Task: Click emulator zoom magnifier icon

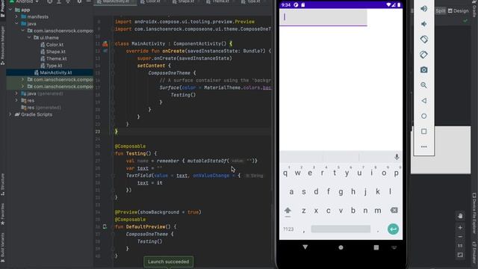Action: tap(423, 85)
